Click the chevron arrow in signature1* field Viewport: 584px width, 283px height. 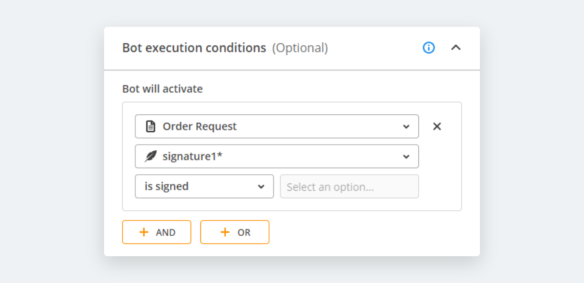pos(406,157)
